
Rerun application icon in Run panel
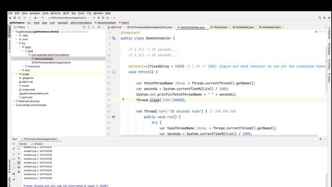point(14,144)
